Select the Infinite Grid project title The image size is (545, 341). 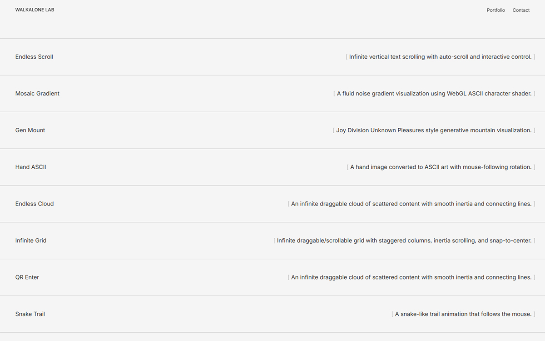tap(31, 241)
